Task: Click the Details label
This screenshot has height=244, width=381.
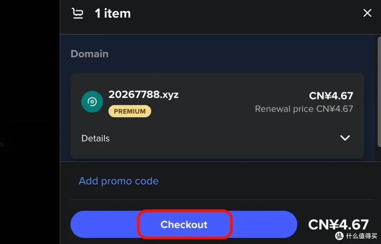Action: pyautogui.click(x=96, y=138)
